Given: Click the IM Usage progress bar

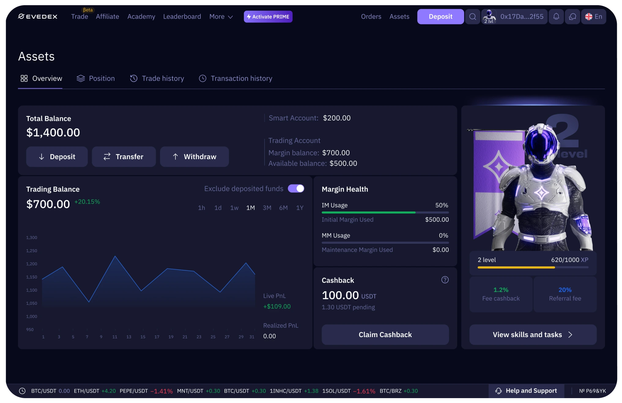Looking at the screenshot, I should pyautogui.click(x=385, y=212).
